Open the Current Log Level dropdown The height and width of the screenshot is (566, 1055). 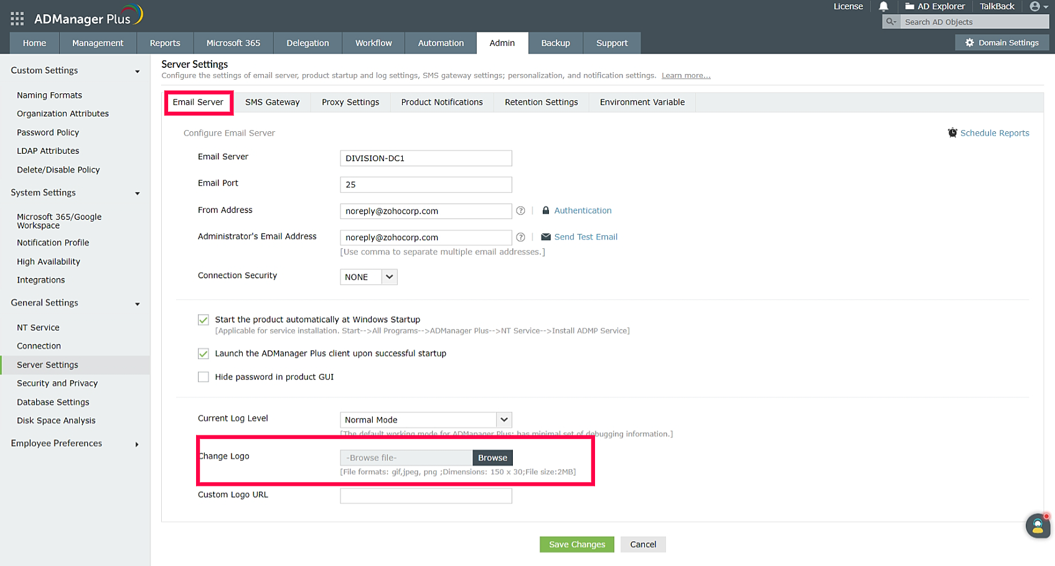pos(426,420)
